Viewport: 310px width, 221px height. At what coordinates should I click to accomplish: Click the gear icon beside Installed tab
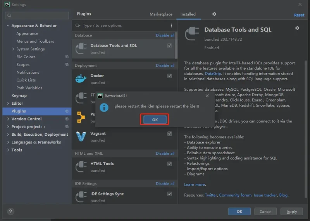[x=214, y=14]
